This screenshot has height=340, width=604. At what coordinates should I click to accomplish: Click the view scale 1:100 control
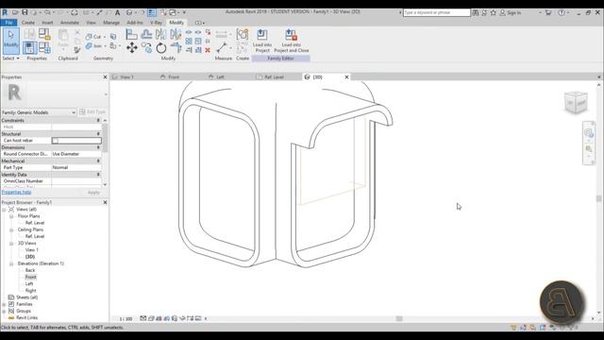(126, 319)
